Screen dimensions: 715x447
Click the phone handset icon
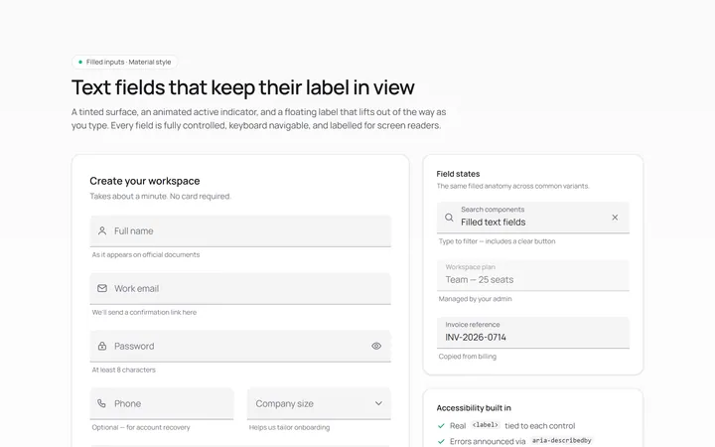[101, 403]
